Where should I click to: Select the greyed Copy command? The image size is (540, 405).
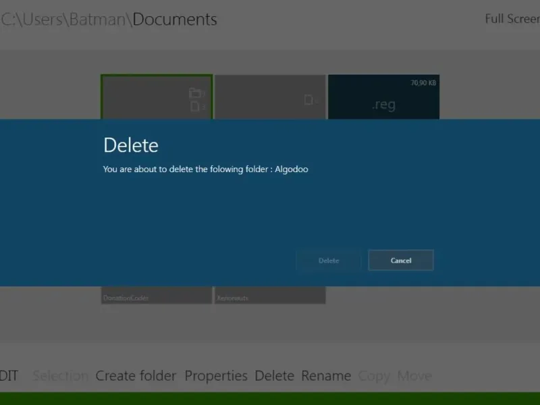click(x=374, y=376)
